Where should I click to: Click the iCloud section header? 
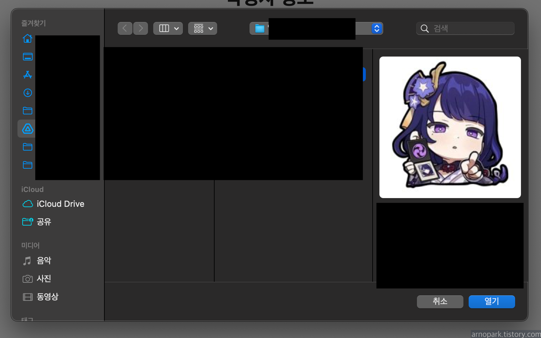[32, 189]
